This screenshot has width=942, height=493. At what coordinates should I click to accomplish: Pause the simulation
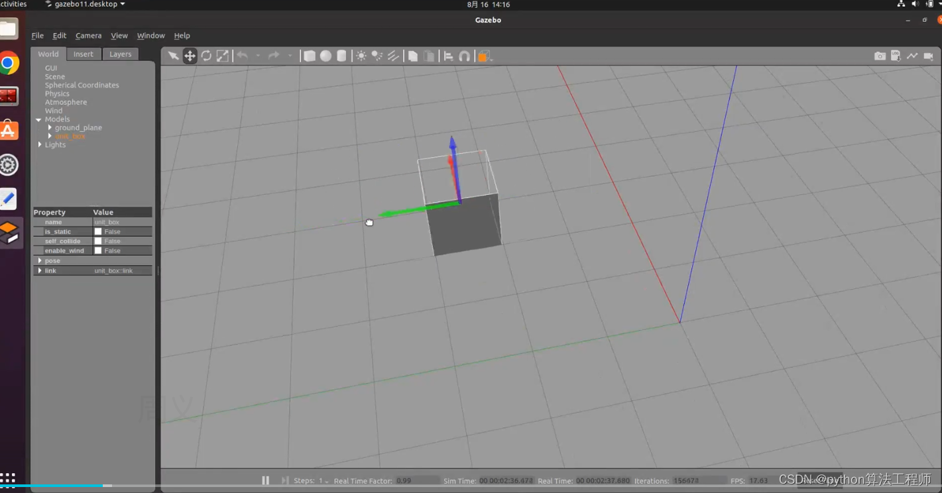[x=265, y=480]
